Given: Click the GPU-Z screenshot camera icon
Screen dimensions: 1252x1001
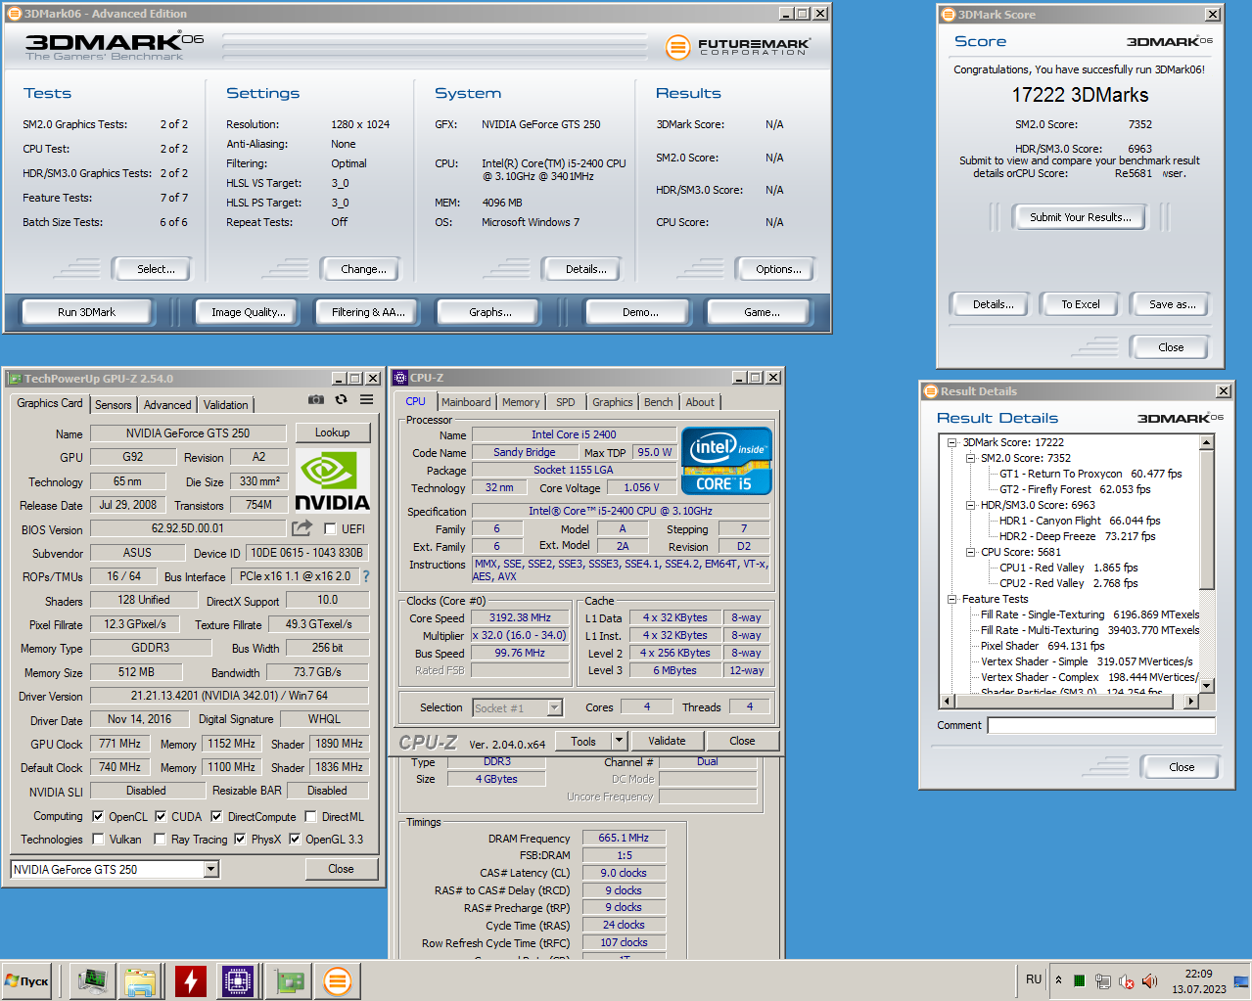Looking at the screenshot, I should click(x=316, y=399).
